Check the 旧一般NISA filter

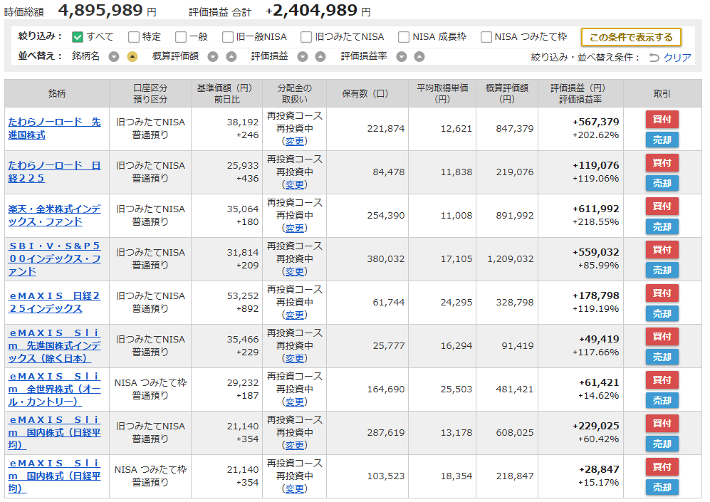click(x=228, y=37)
